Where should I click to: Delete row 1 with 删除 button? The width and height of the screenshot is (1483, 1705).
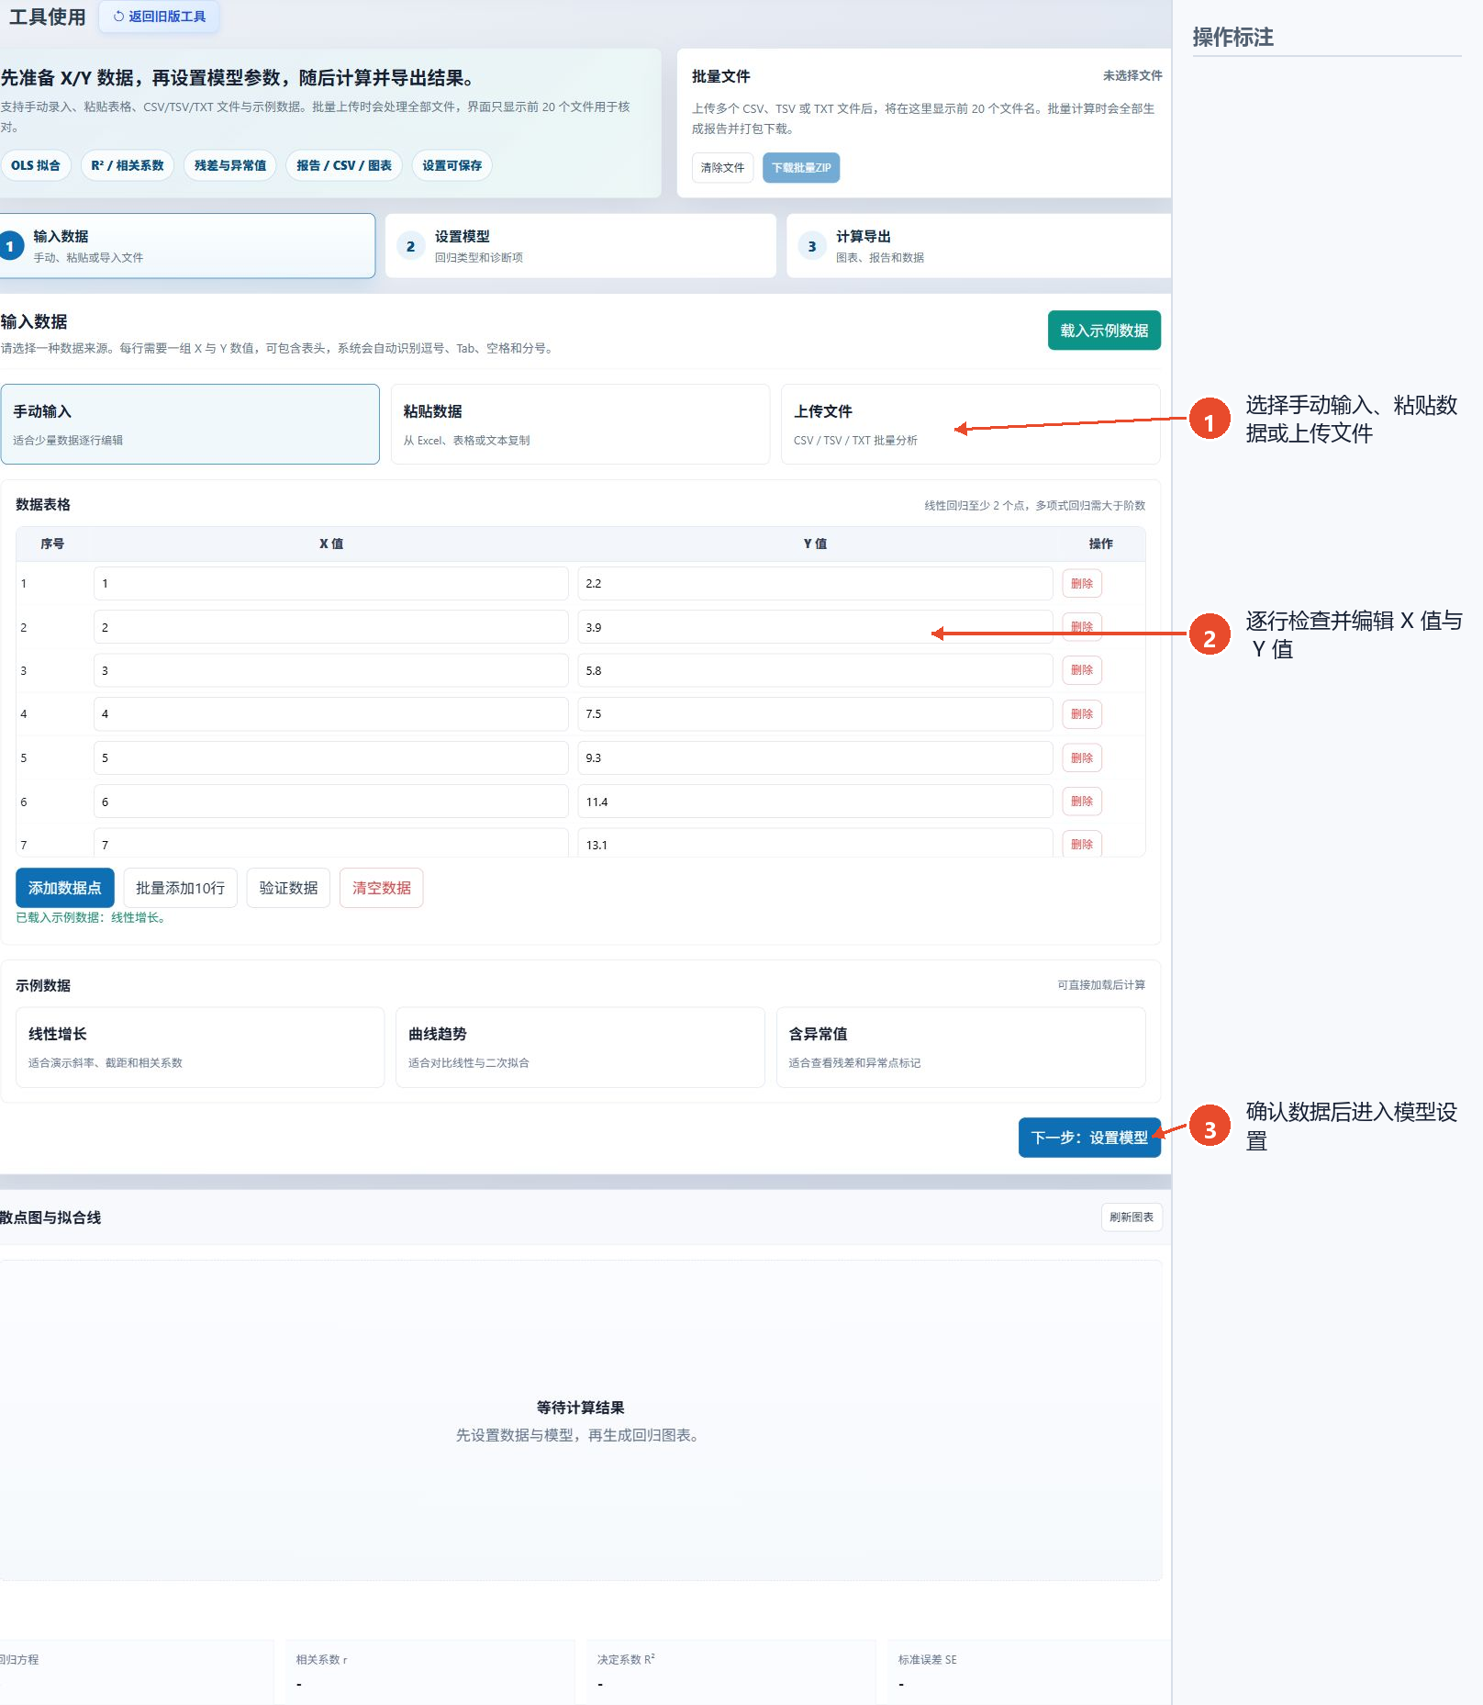tap(1082, 584)
